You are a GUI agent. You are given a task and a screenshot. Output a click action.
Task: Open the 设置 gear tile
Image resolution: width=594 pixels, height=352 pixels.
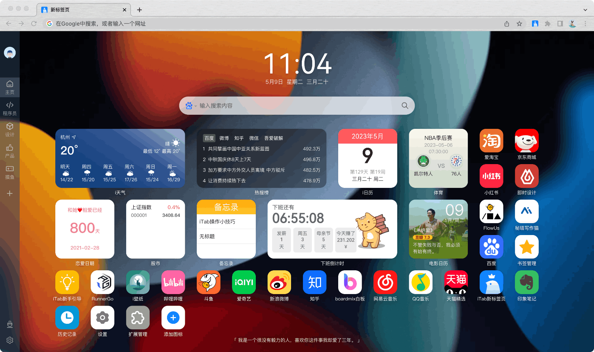click(102, 318)
